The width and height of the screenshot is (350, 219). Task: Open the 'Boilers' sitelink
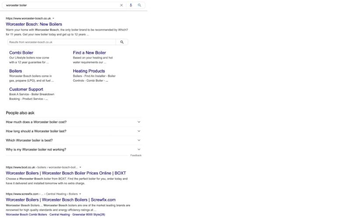(16, 71)
